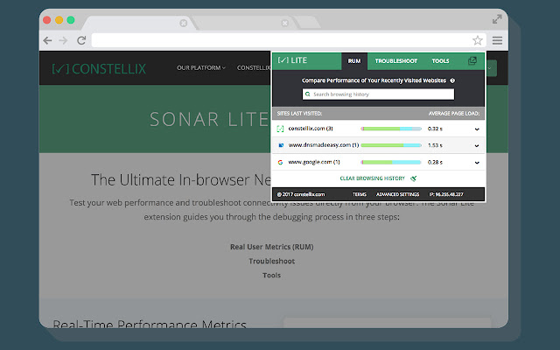Click the constellix.com favicon in the list

[280, 129]
